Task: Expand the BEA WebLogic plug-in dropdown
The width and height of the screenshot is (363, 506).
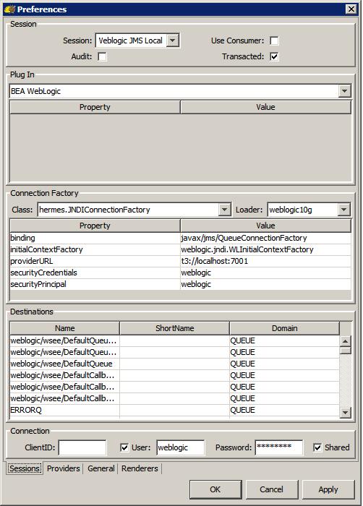Action: [345, 91]
